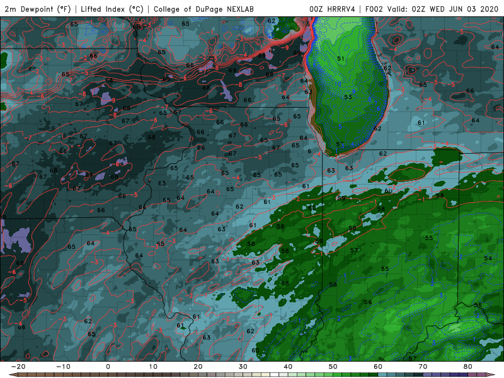Screen dimensions: 504x378
Task: Click the purple colorbar segment just after 70
Action: click(428, 375)
